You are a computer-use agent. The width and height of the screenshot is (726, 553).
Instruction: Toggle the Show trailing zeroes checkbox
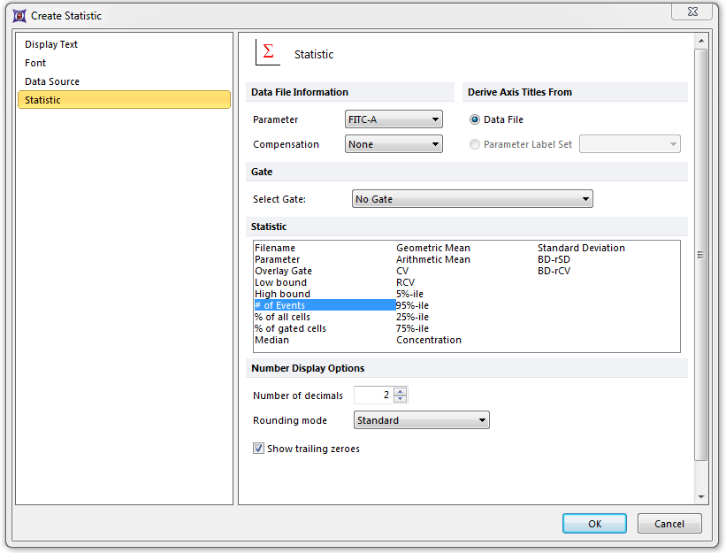coord(259,449)
